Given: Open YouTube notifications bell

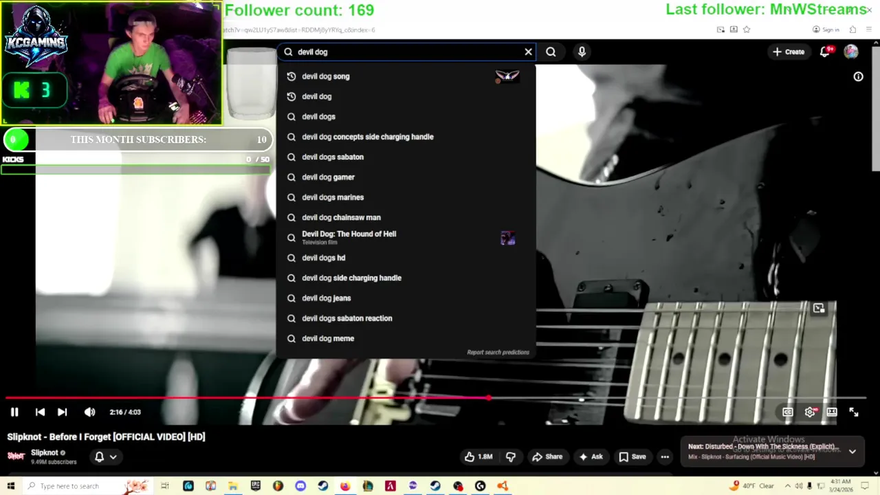Looking at the screenshot, I should pyautogui.click(x=825, y=52).
